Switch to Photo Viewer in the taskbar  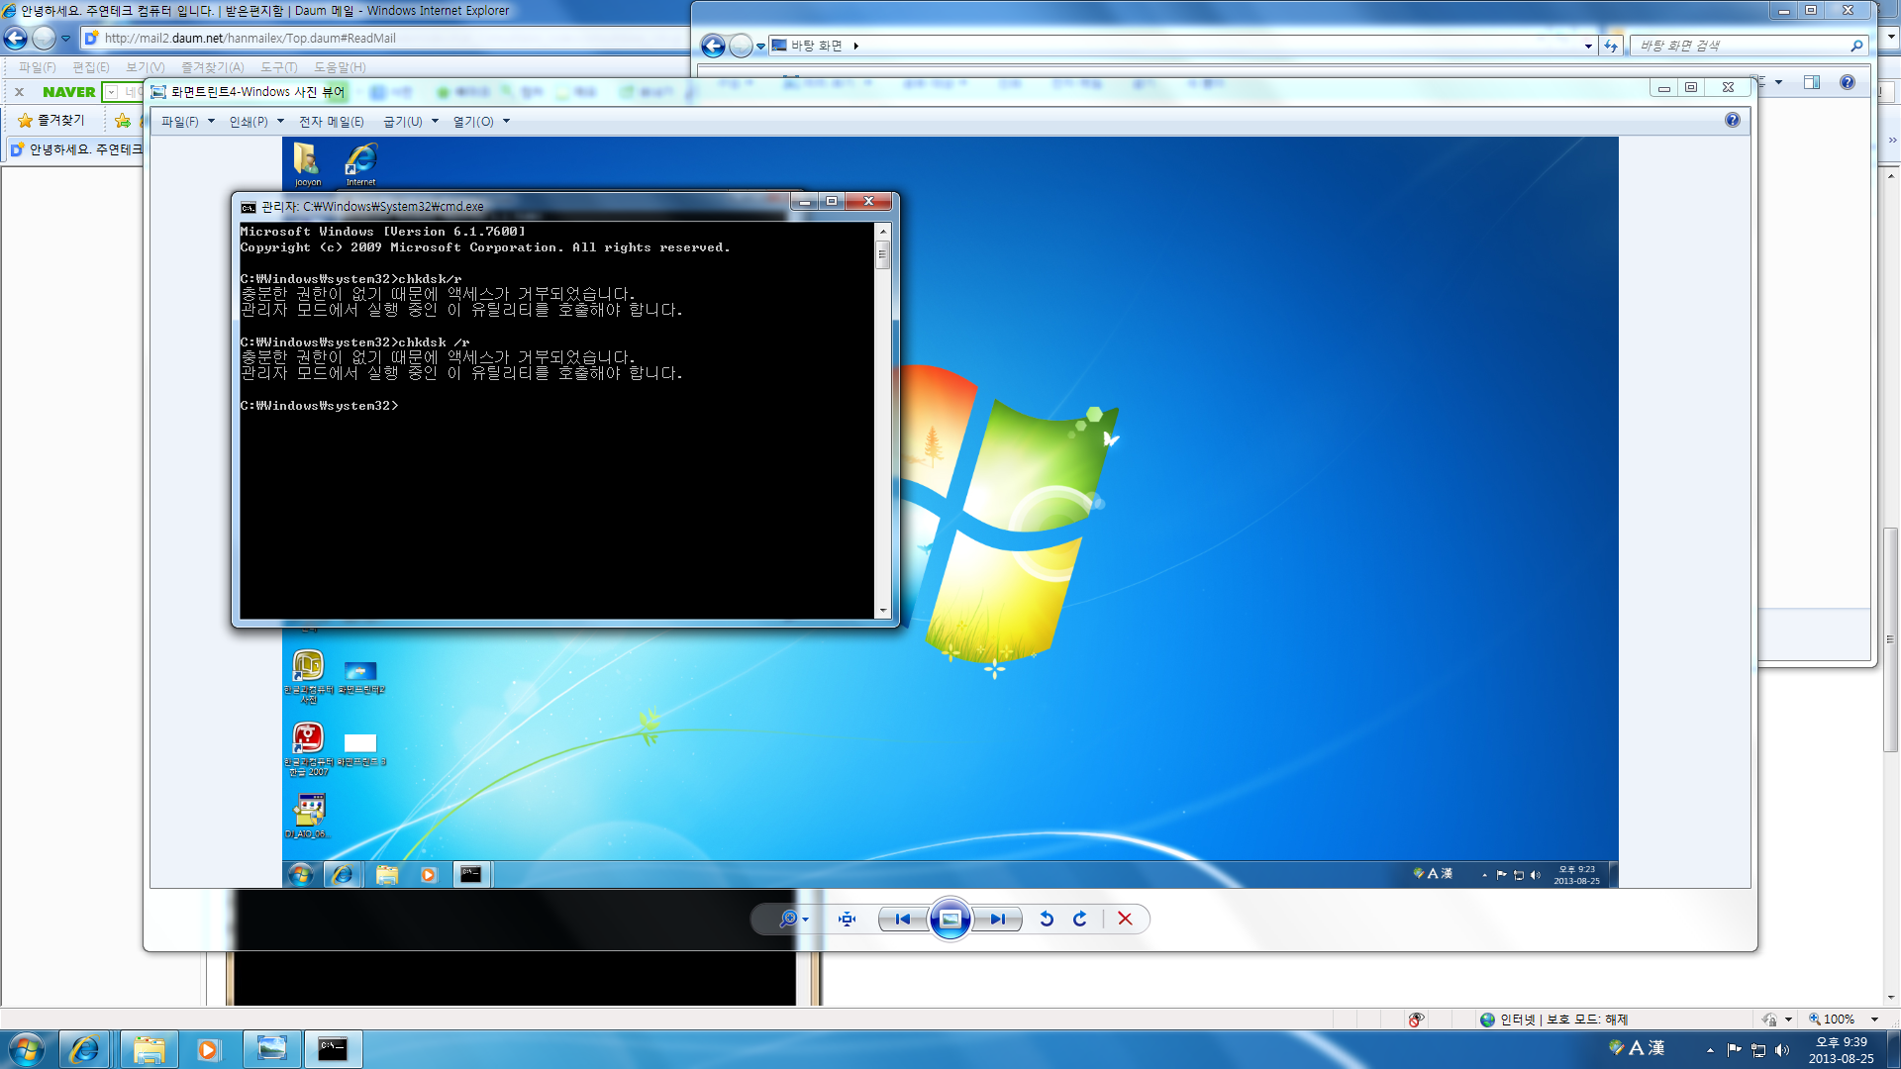coord(271,1049)
